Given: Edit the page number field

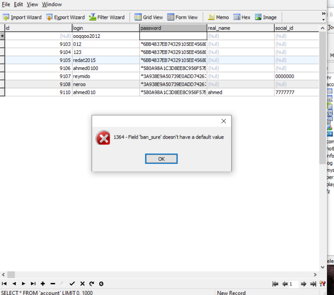Looking at the screenshot, I should click(x=294, y=284).
